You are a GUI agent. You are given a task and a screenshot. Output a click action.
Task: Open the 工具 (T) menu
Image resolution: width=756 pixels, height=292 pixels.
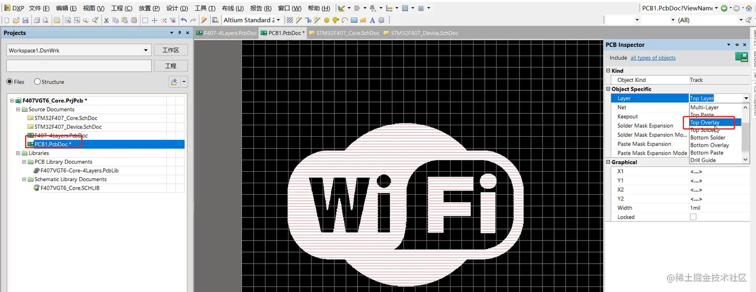205,8
